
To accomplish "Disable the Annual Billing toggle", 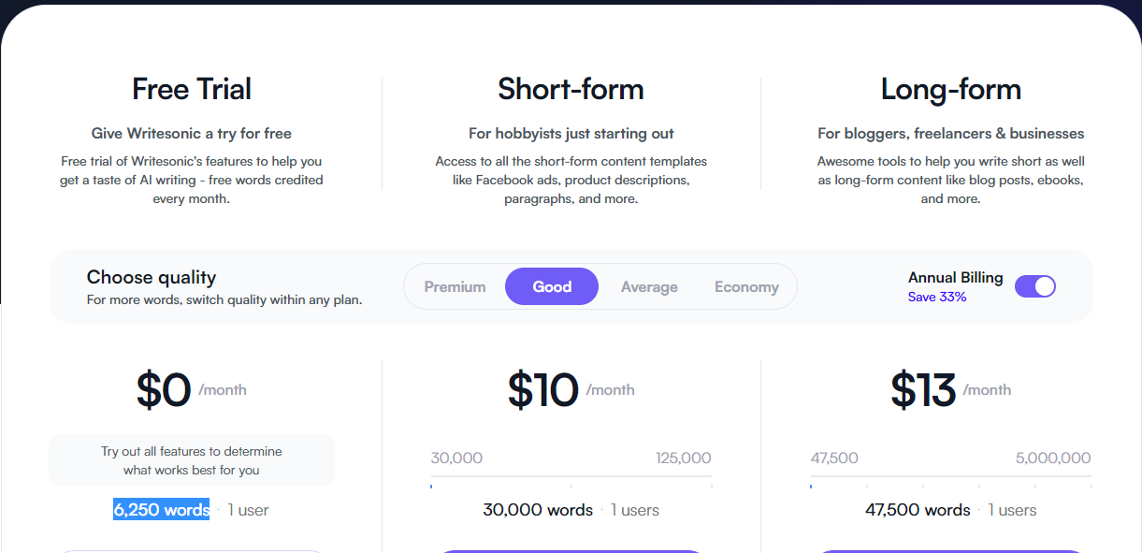I will tap(1035, 286).
